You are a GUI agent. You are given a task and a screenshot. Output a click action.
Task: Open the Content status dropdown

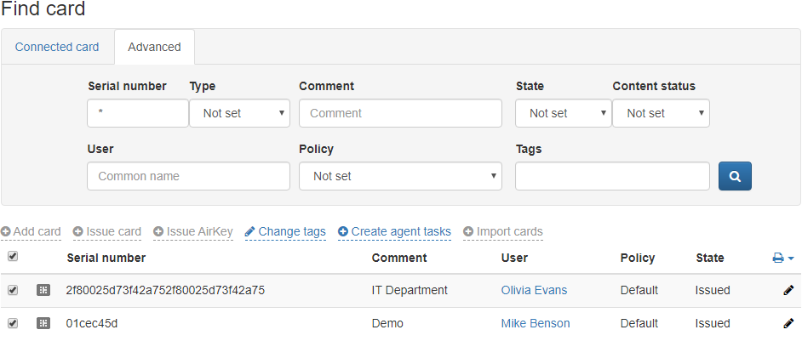[x=661, y=113]
